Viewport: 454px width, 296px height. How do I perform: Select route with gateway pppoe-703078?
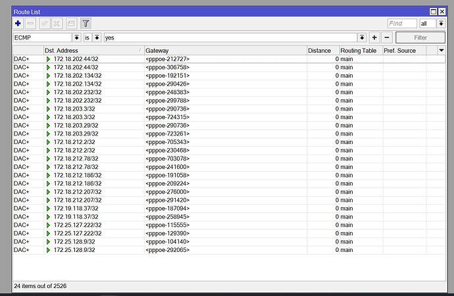[x=229, y=159]
